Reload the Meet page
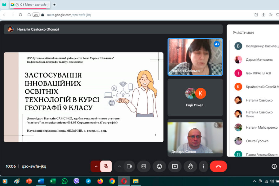This screenshot has height=186, width=279. pyautogui.click(x=20, y=15)
